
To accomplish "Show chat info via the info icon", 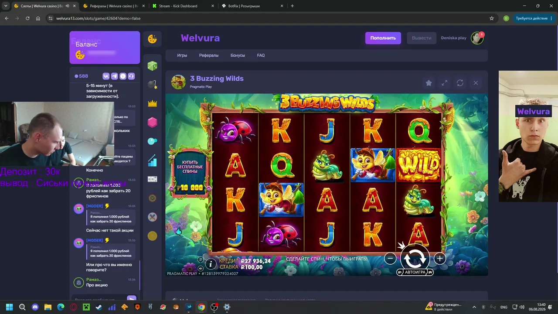I will pyautogui.click(x=122, y=76).
